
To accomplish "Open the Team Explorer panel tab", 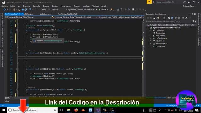I will coord(171,98).
